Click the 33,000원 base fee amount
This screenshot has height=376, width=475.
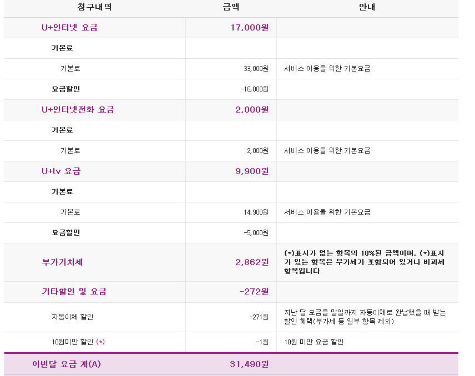[256, 69]
